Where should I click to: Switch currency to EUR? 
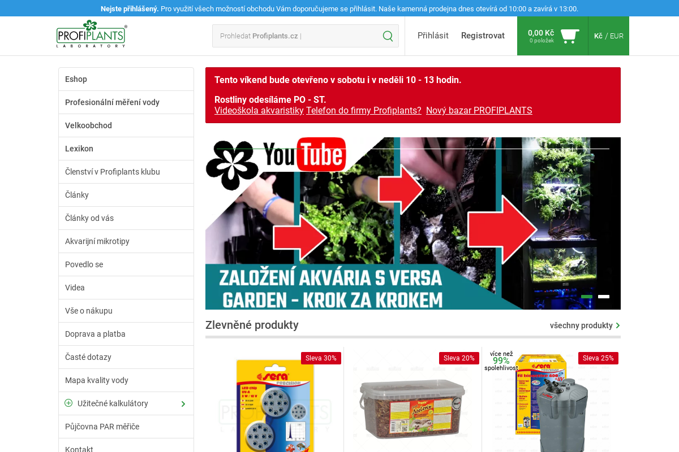click(x=616, y=36)
